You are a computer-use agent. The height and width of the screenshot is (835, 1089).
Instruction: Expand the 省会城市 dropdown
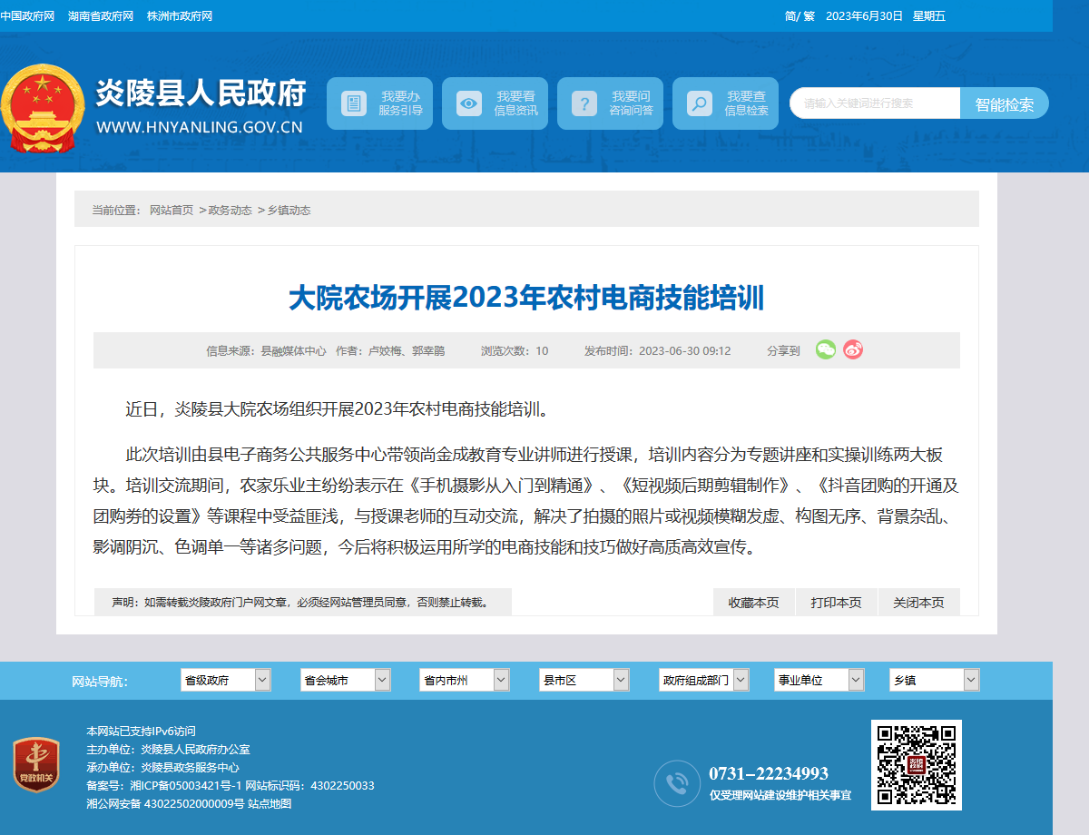[x=346, y=680]
